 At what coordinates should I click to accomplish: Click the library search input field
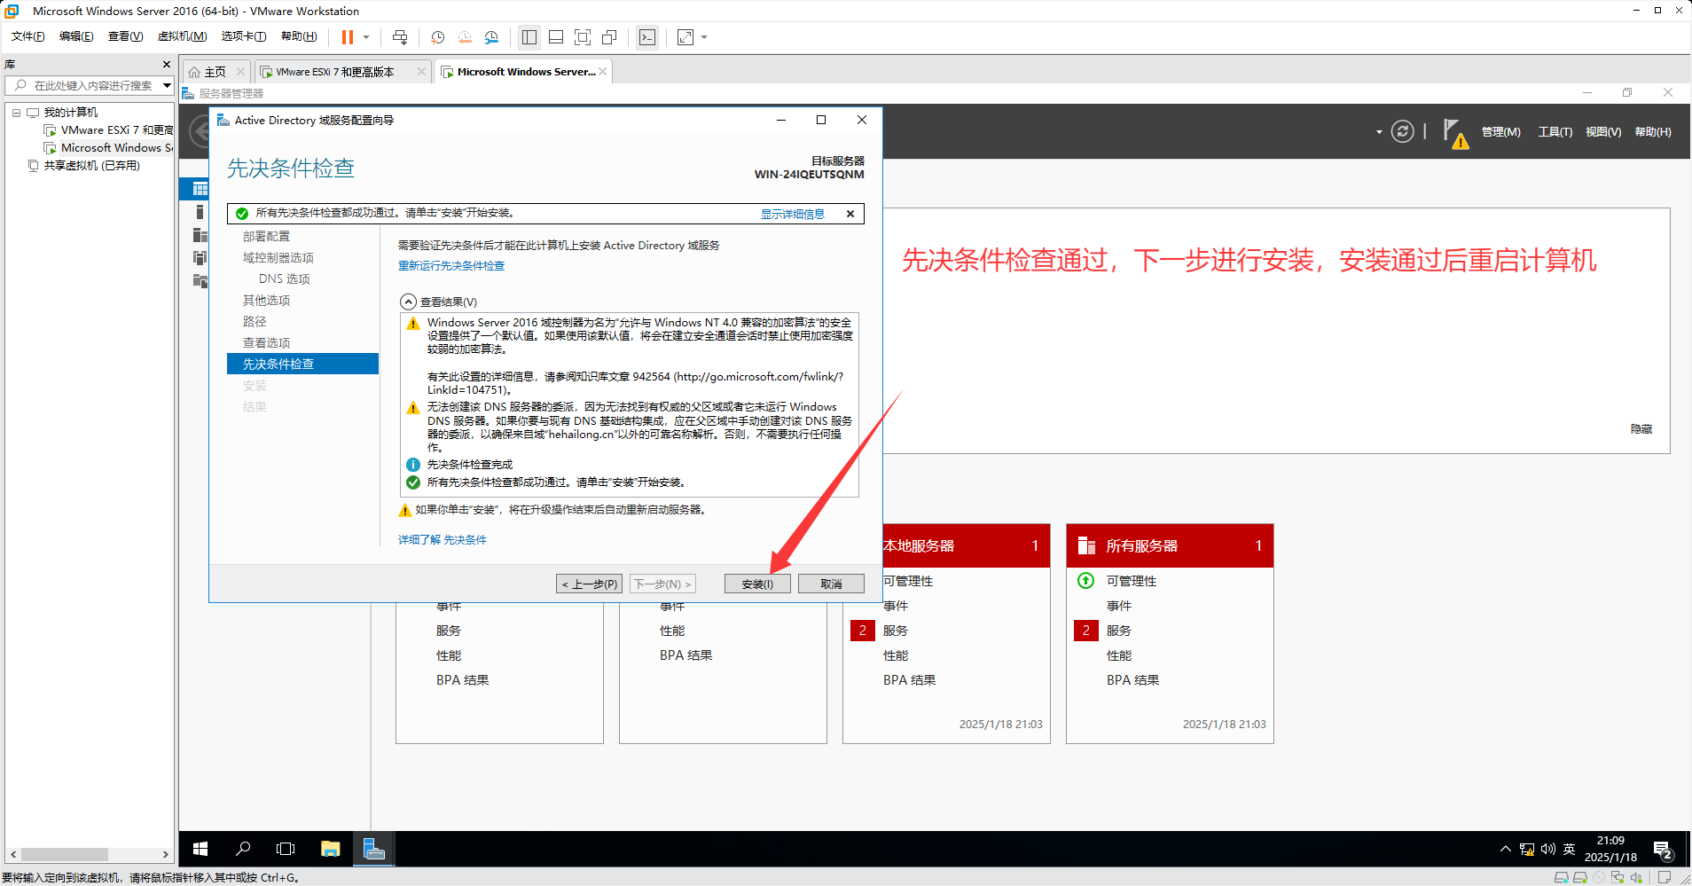pyautogui.click(x=93, y=85)
